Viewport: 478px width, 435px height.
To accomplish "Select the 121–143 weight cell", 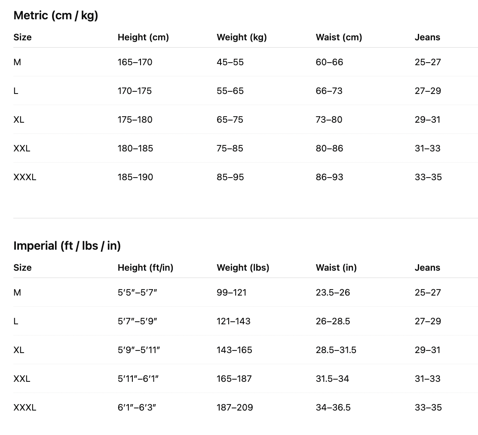I will [233, 321].
